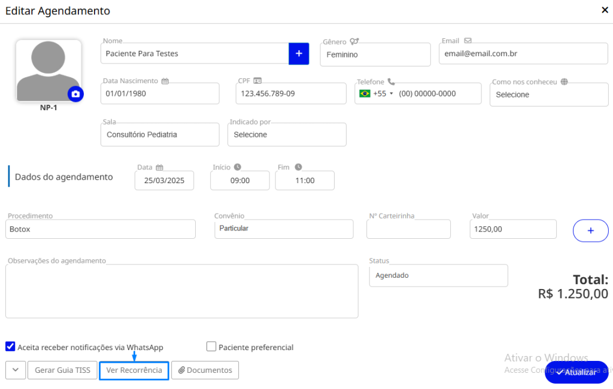Screen dimensions: 613x389
Task: Click the Gerar Guia TISS button
Action: pyautogui.click(x=62, y=370)
